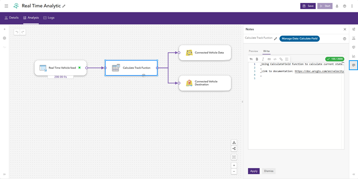The image size is (358, 179).
Task: Open the Notes speech bubble icon
Action: pos(354,65)
